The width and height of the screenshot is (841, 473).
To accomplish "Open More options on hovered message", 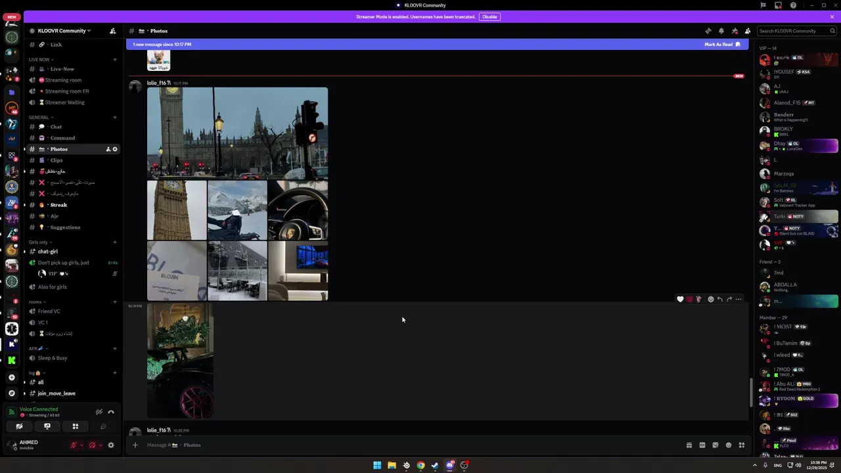I will [739, 300].
